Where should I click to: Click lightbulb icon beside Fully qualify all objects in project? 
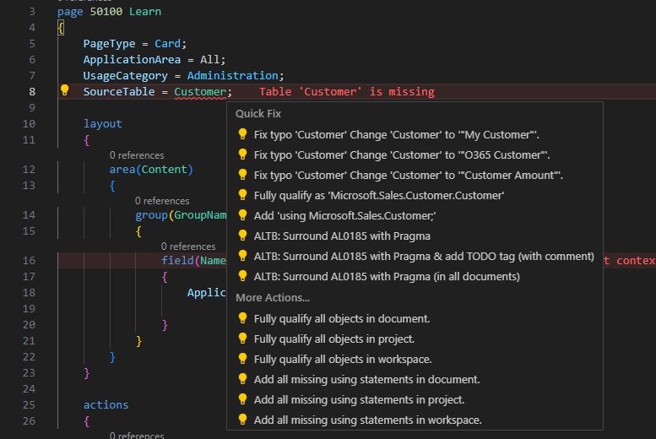[x=242, y=339]
